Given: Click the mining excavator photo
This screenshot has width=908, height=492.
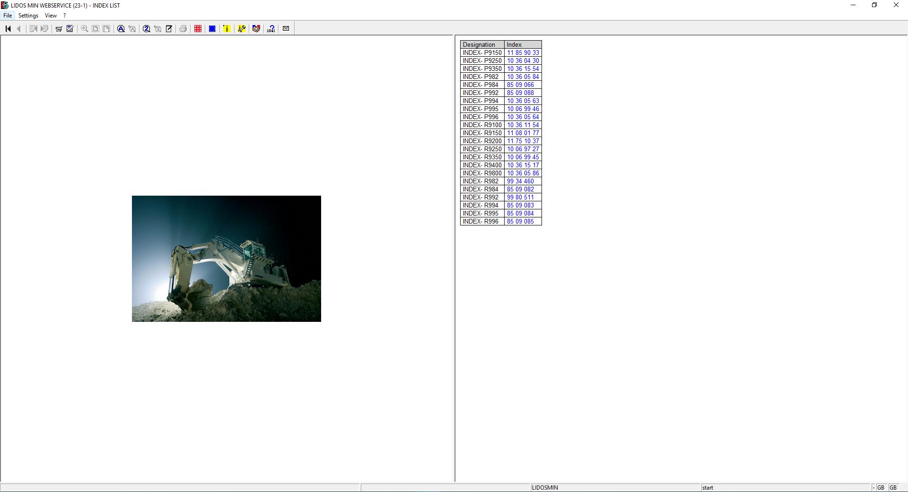Looking at the screenshot, I should (x=227, y=259).
